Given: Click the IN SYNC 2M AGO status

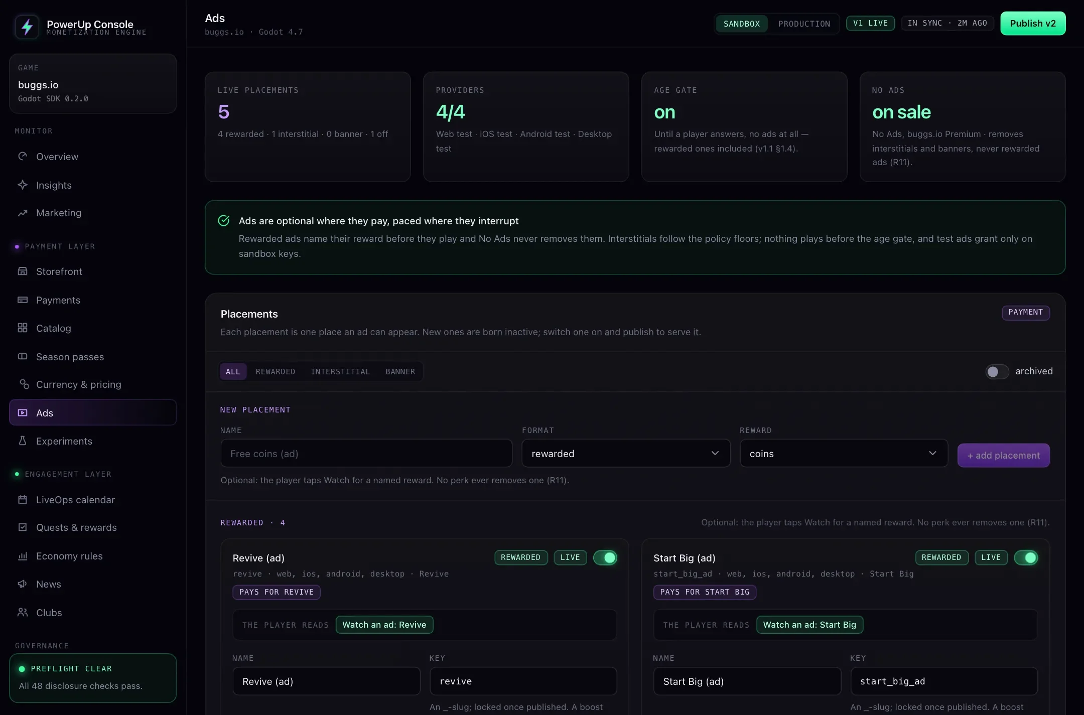Looking at the screenshot, I should pos(947,24).
